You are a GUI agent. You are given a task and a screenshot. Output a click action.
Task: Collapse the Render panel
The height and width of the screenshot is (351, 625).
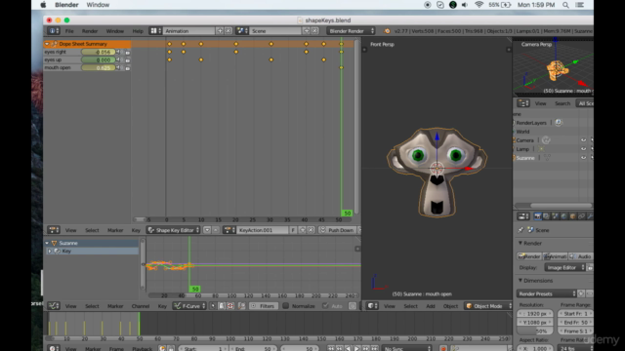coord(521,243)
